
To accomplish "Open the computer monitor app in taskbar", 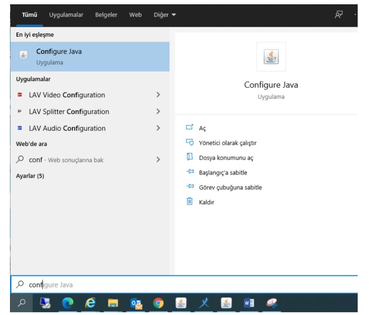I will [x=45, y=303].
